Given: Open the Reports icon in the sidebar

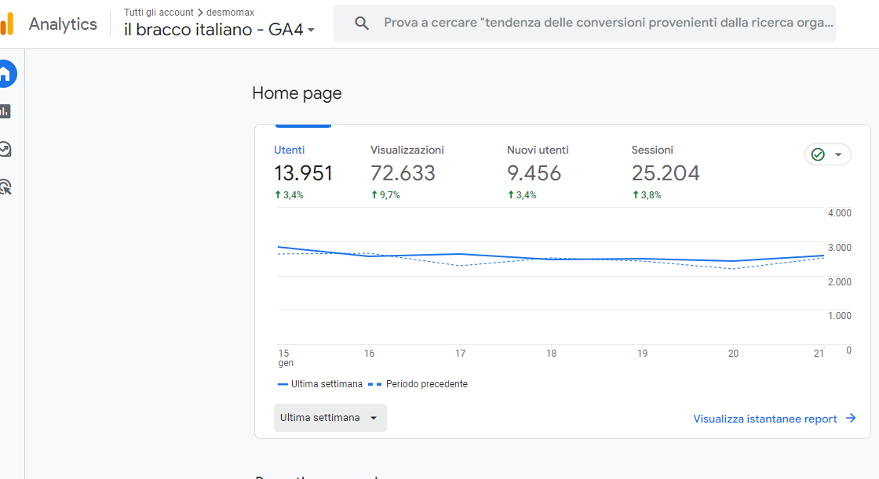Looking at the screenshot, I should [x=5, y=111].
